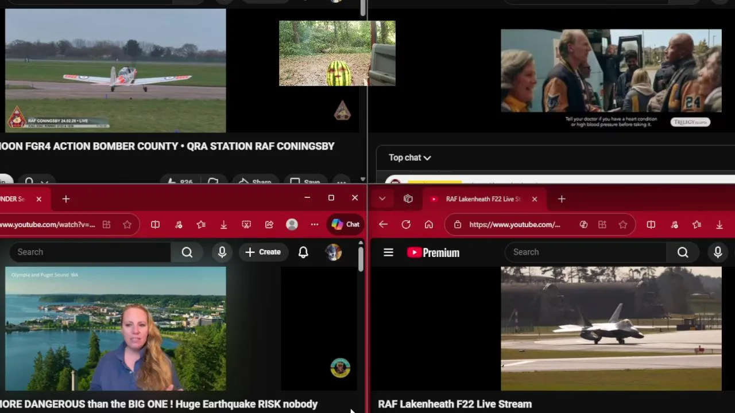Open a new tab in the bottom-left browser window
This screenshot has height=413, width=735.
click(66, 199)
